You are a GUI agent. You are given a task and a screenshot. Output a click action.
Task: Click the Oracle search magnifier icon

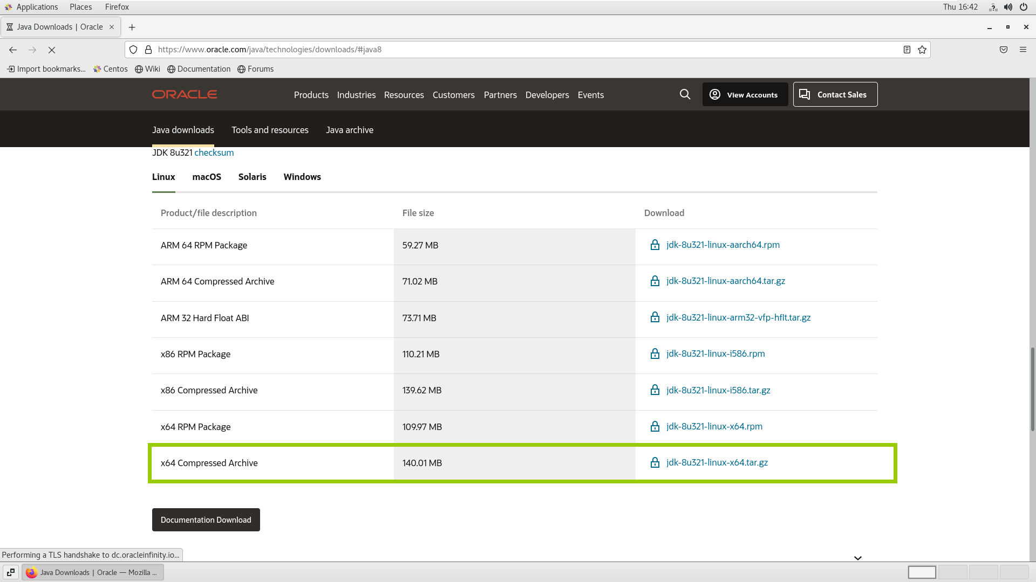pyautogui.click(x=685, y=94)
